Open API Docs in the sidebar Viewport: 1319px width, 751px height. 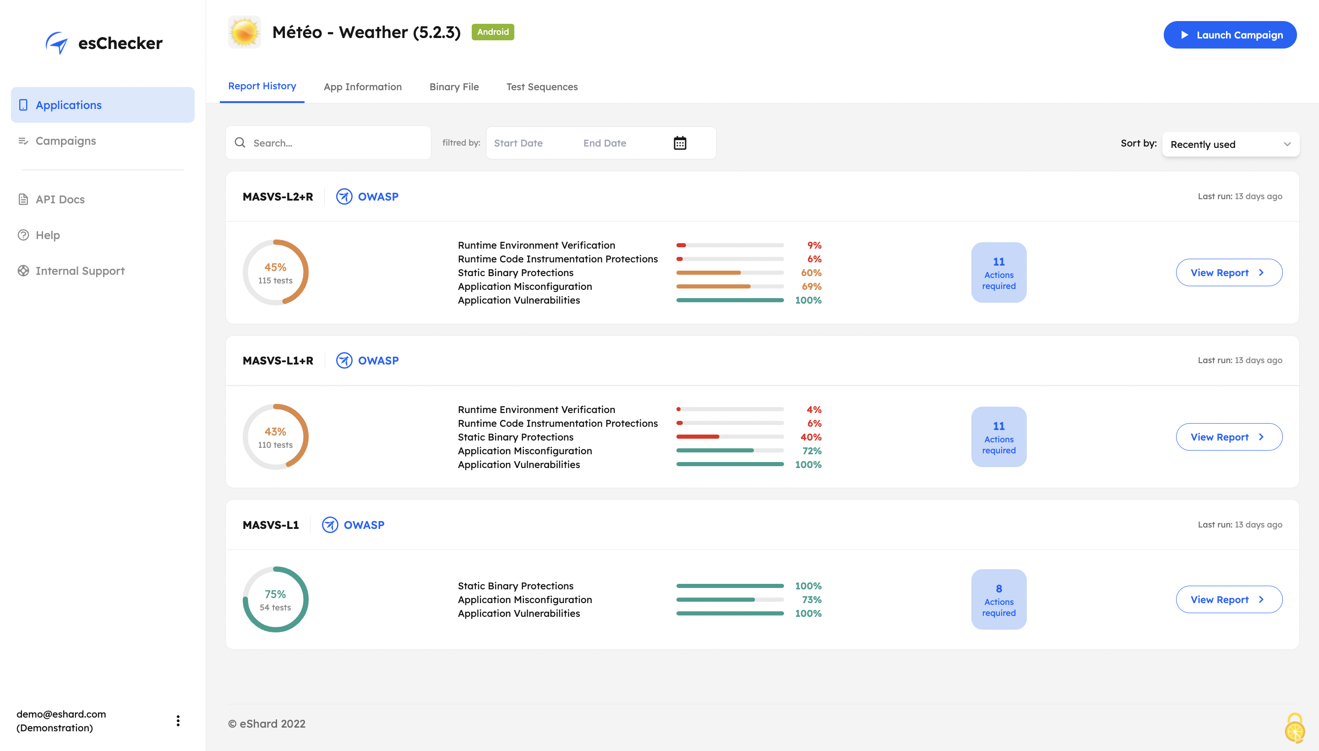(x=60, y=199)
